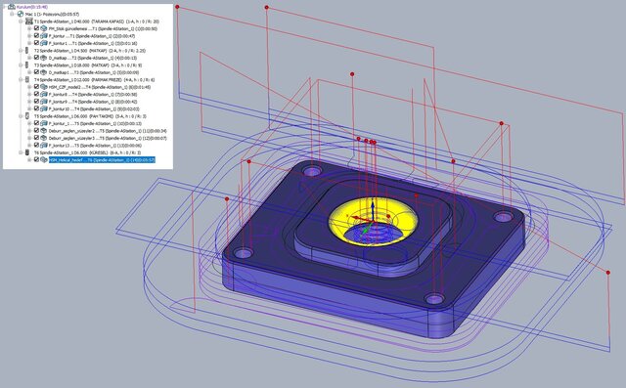626x388 pixels.
Task: Toggle the D_matkap1 T3 operation checkbox
Action: [x=36, y=72]
